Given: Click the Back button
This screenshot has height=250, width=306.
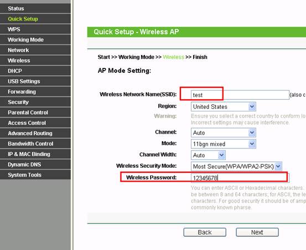Looking at the screenshot, I should (x=205, y=232).
